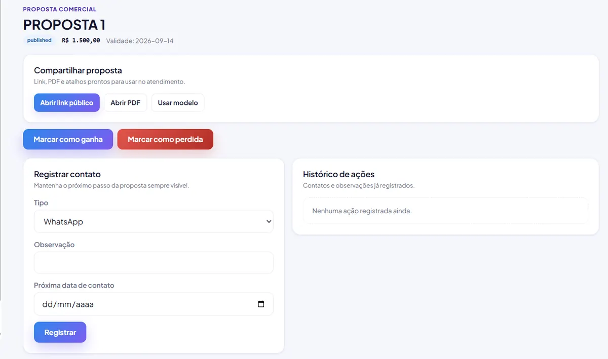The height and width of the screenshot is (359, 608).
Task: Click the Abrir PDF button
Action: click(125, 103)
